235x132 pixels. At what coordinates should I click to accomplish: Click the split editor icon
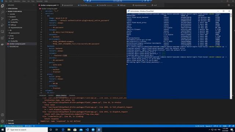tap(229, 5)
